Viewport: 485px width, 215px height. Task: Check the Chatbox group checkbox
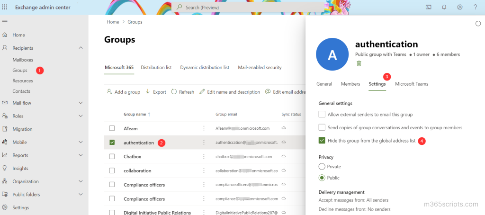coord(112,157)
